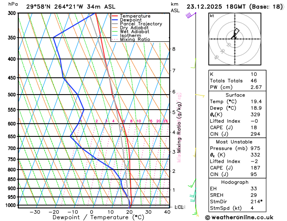This screenshot has width=287, height=221.
Task: Click the Surface section heading
Action: 235,95
